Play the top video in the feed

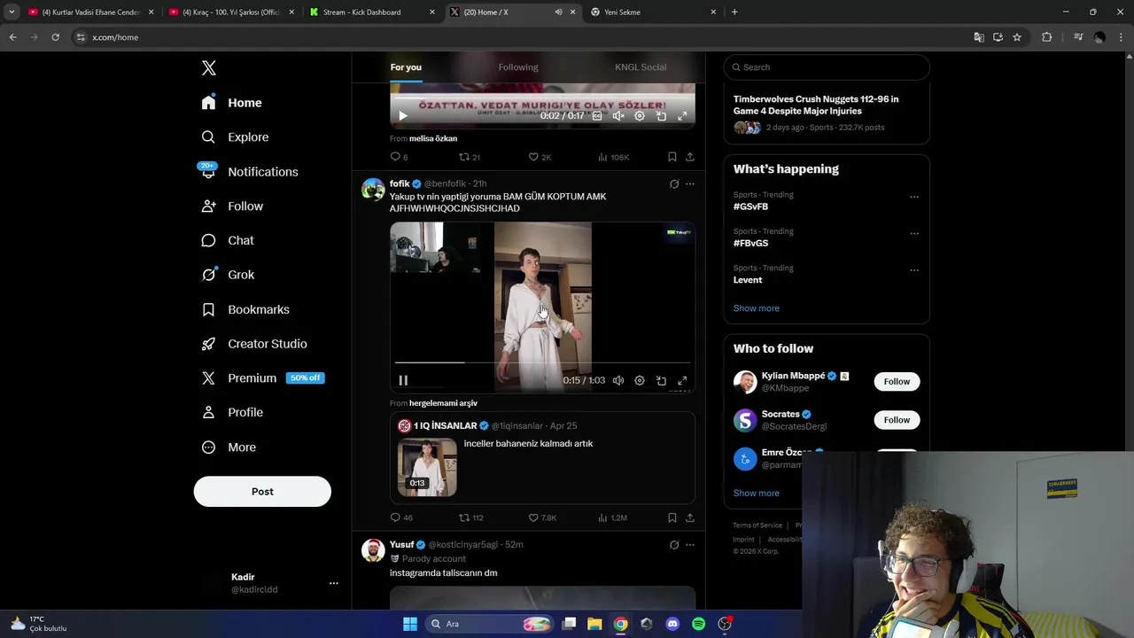403,116
